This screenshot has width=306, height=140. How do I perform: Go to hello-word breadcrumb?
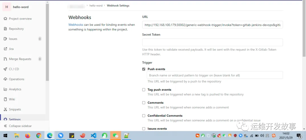96,6
